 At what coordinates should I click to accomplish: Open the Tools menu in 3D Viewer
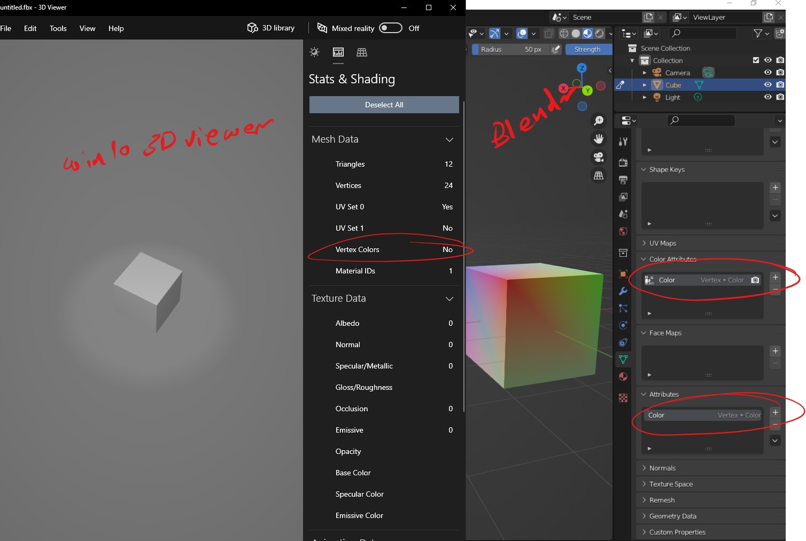click(58, 28)
